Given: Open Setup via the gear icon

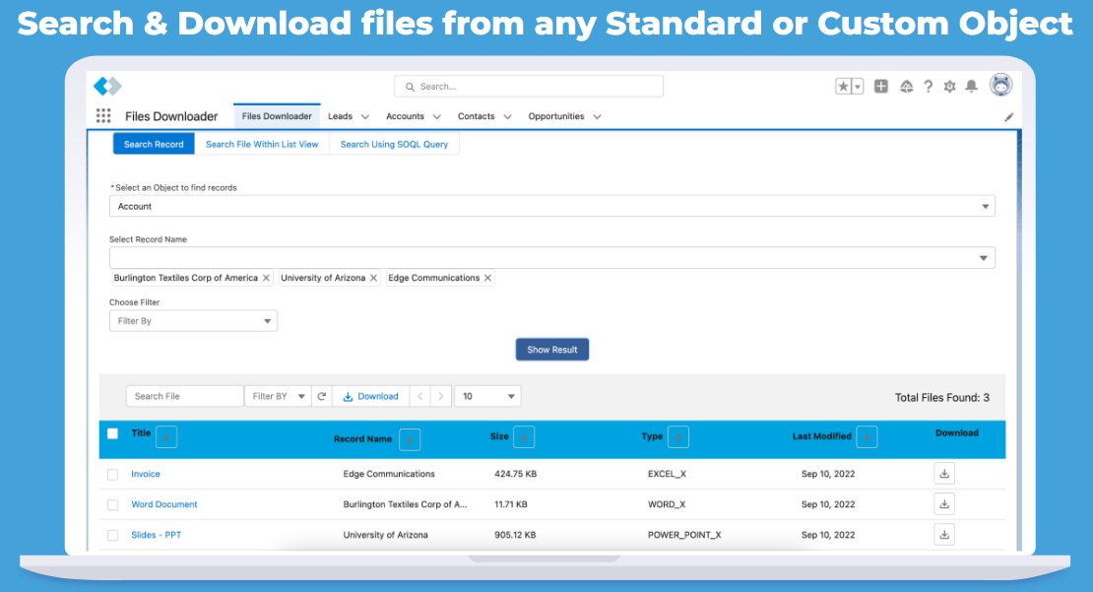Looking at the screenshot, I should [949, 87].
